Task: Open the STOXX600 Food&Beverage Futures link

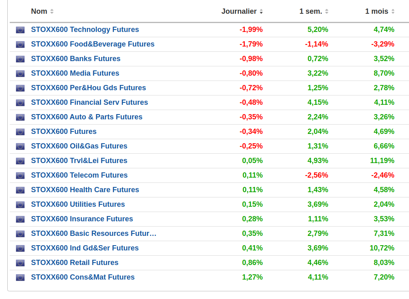Action: [92, 44]
